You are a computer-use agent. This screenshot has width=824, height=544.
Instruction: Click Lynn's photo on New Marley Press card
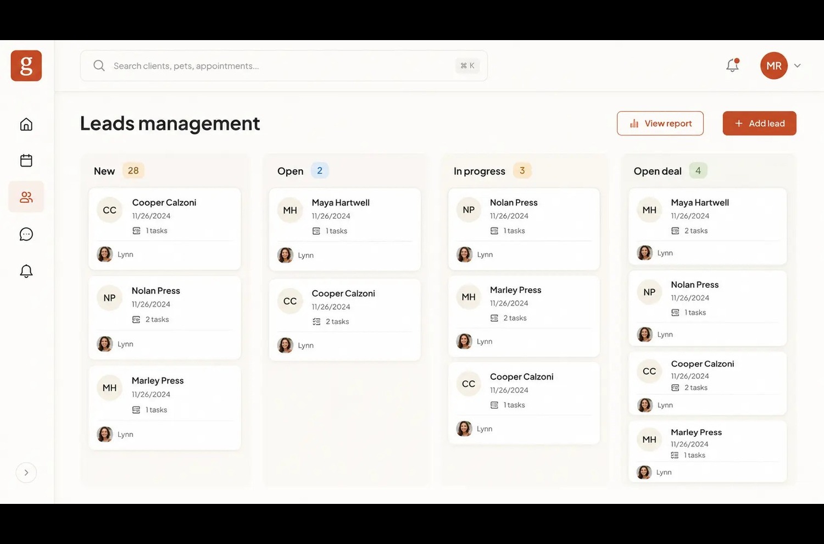click(x=105, y=434)
